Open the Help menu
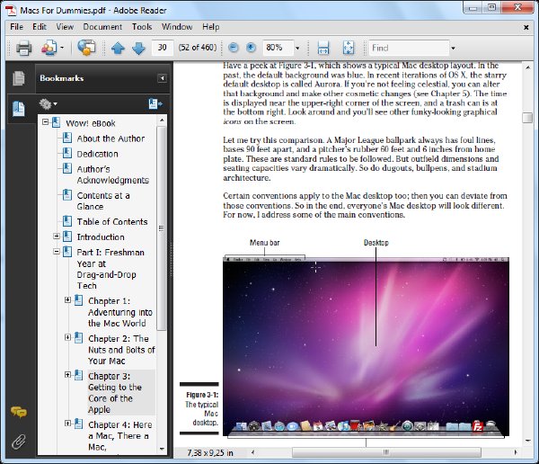The width and height of the screenshot is (539, 464). (211, 27)
